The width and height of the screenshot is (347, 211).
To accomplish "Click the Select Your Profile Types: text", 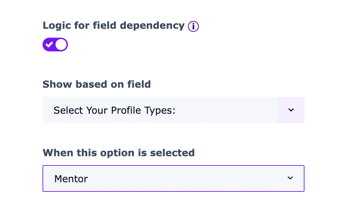I will [115, 110].
